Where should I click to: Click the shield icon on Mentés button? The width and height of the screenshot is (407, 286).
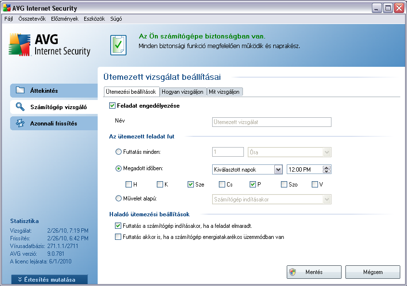293,272
